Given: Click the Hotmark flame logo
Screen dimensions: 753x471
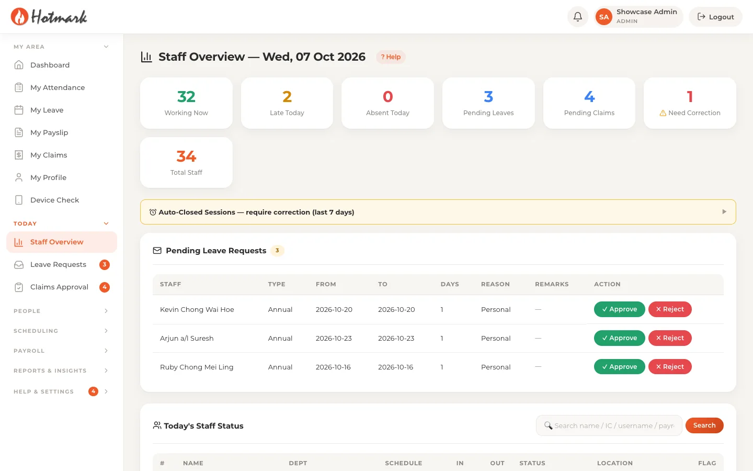Looking at the screenshot, I should pos(19,17).
